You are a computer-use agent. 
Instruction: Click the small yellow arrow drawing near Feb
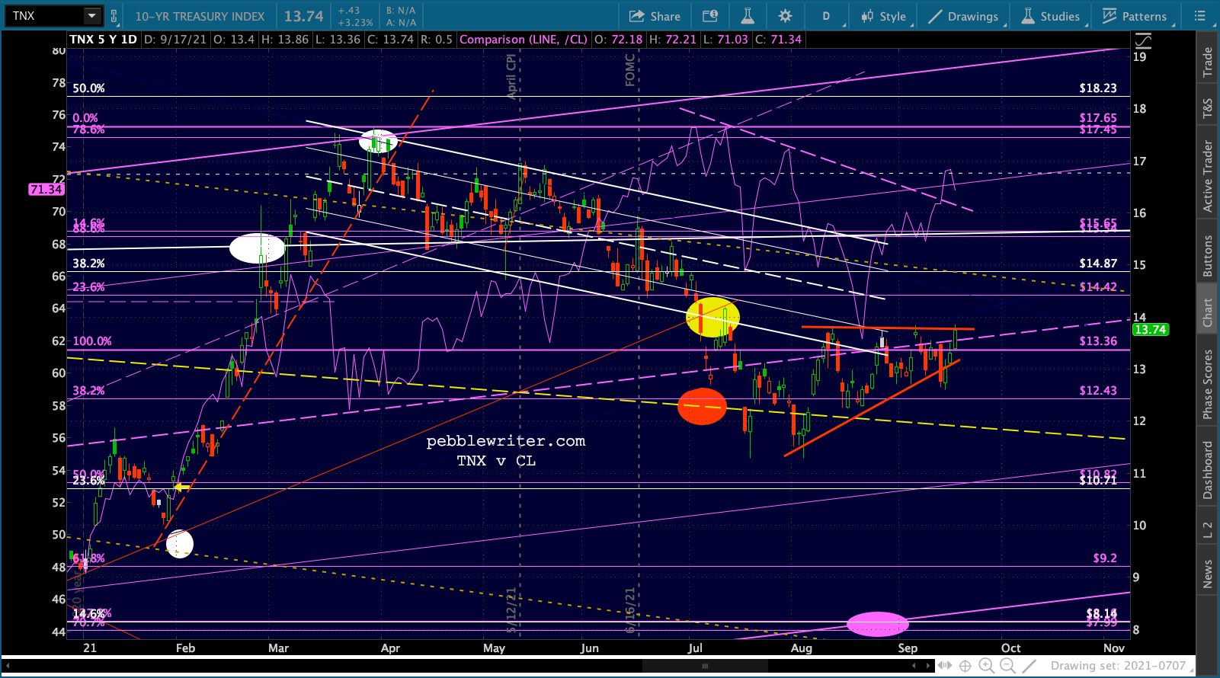(x=182, y=487)
